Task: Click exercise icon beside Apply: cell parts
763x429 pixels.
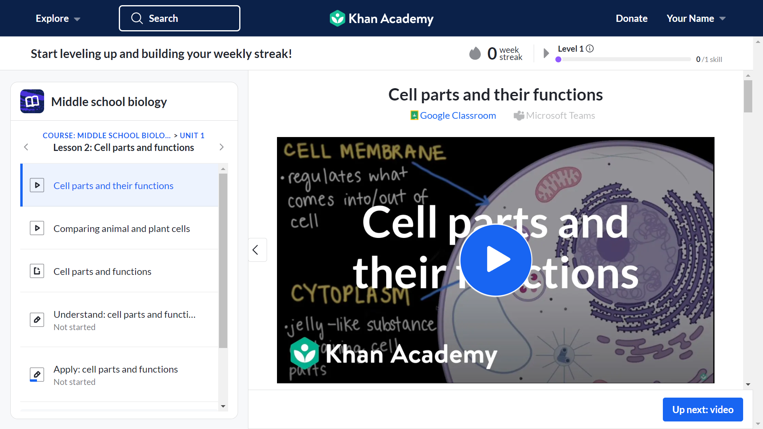Action: click(x=37, y=374)
